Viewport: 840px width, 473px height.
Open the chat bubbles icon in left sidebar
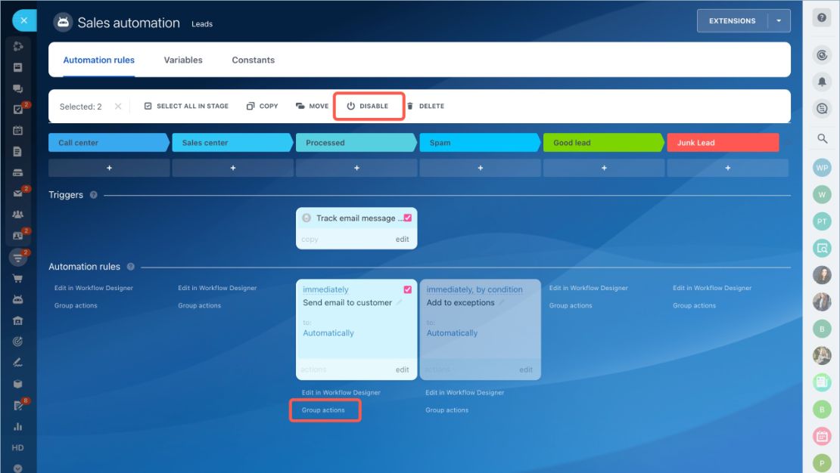[17, 88]
